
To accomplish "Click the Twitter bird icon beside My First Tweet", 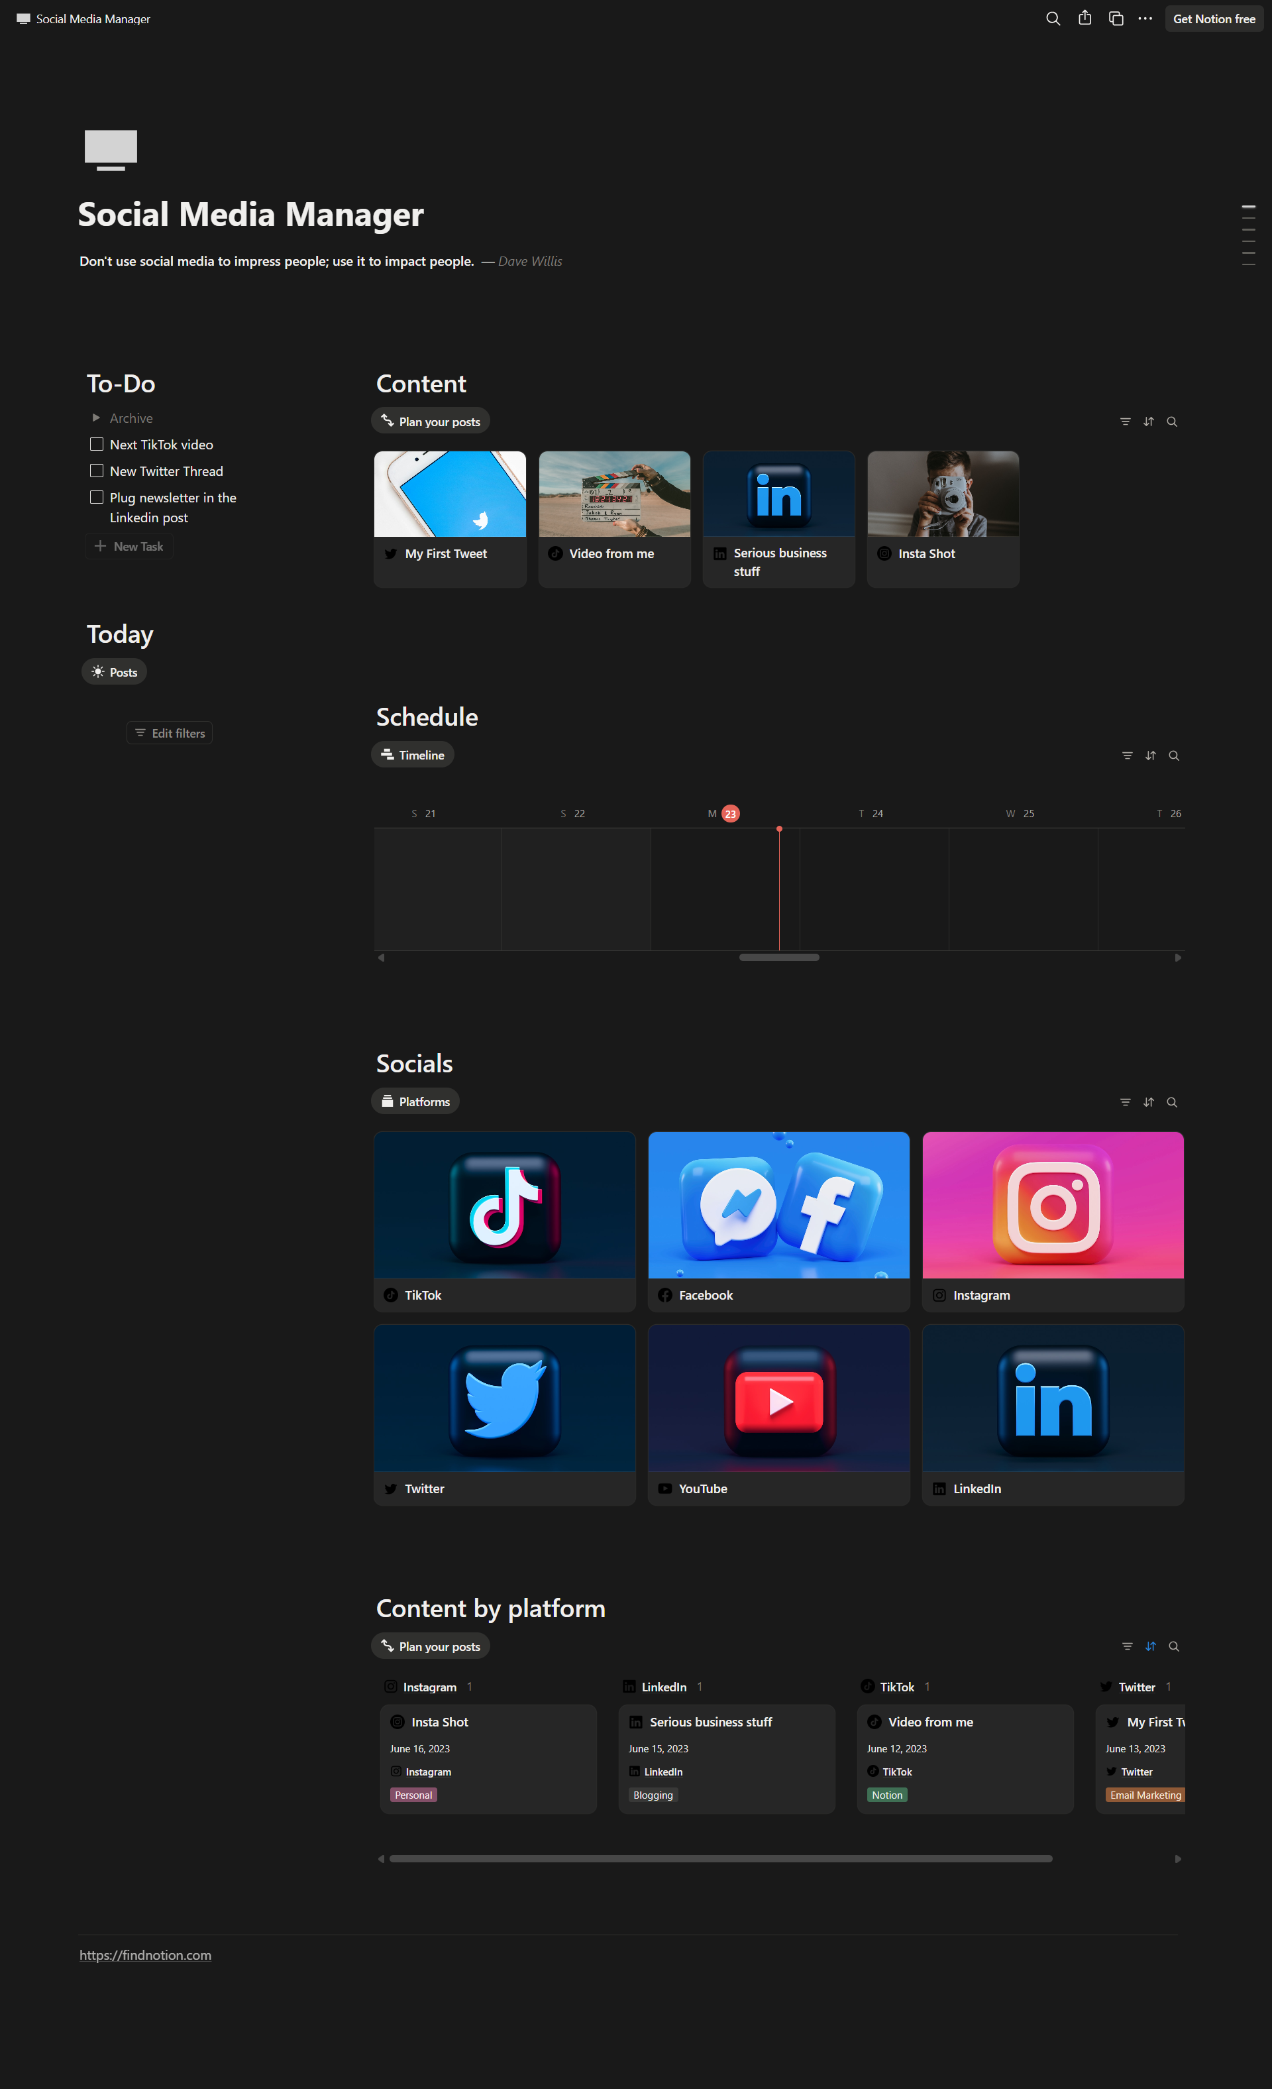I will (391, 553).
